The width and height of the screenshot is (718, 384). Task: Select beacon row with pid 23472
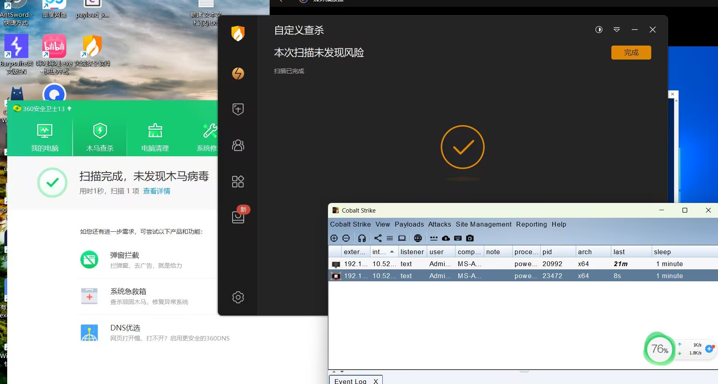523,276
